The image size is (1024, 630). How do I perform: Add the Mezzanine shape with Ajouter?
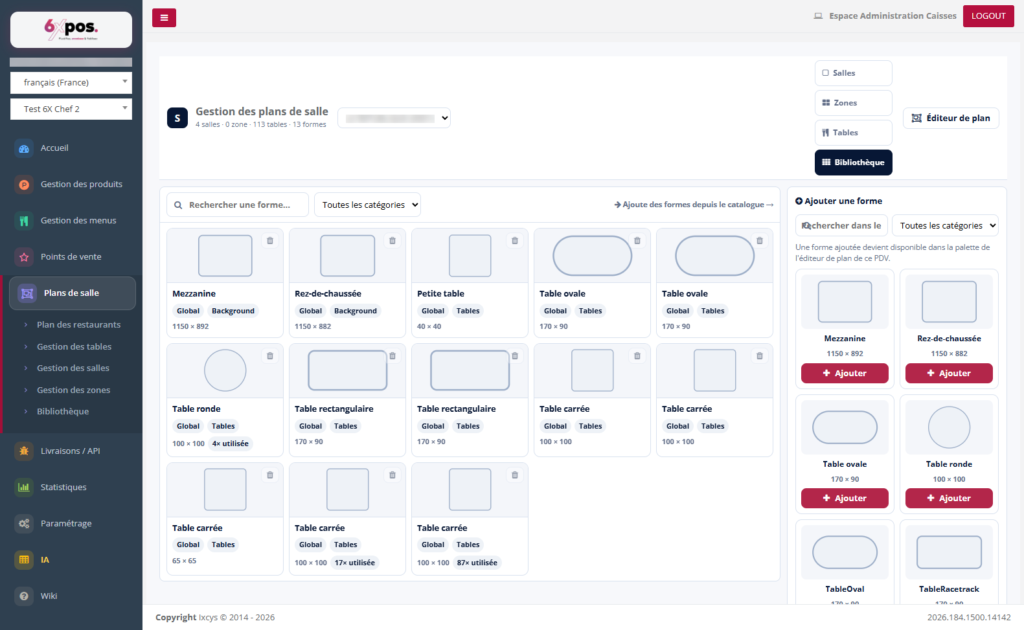pyautogui.click(x=845, y=374)
